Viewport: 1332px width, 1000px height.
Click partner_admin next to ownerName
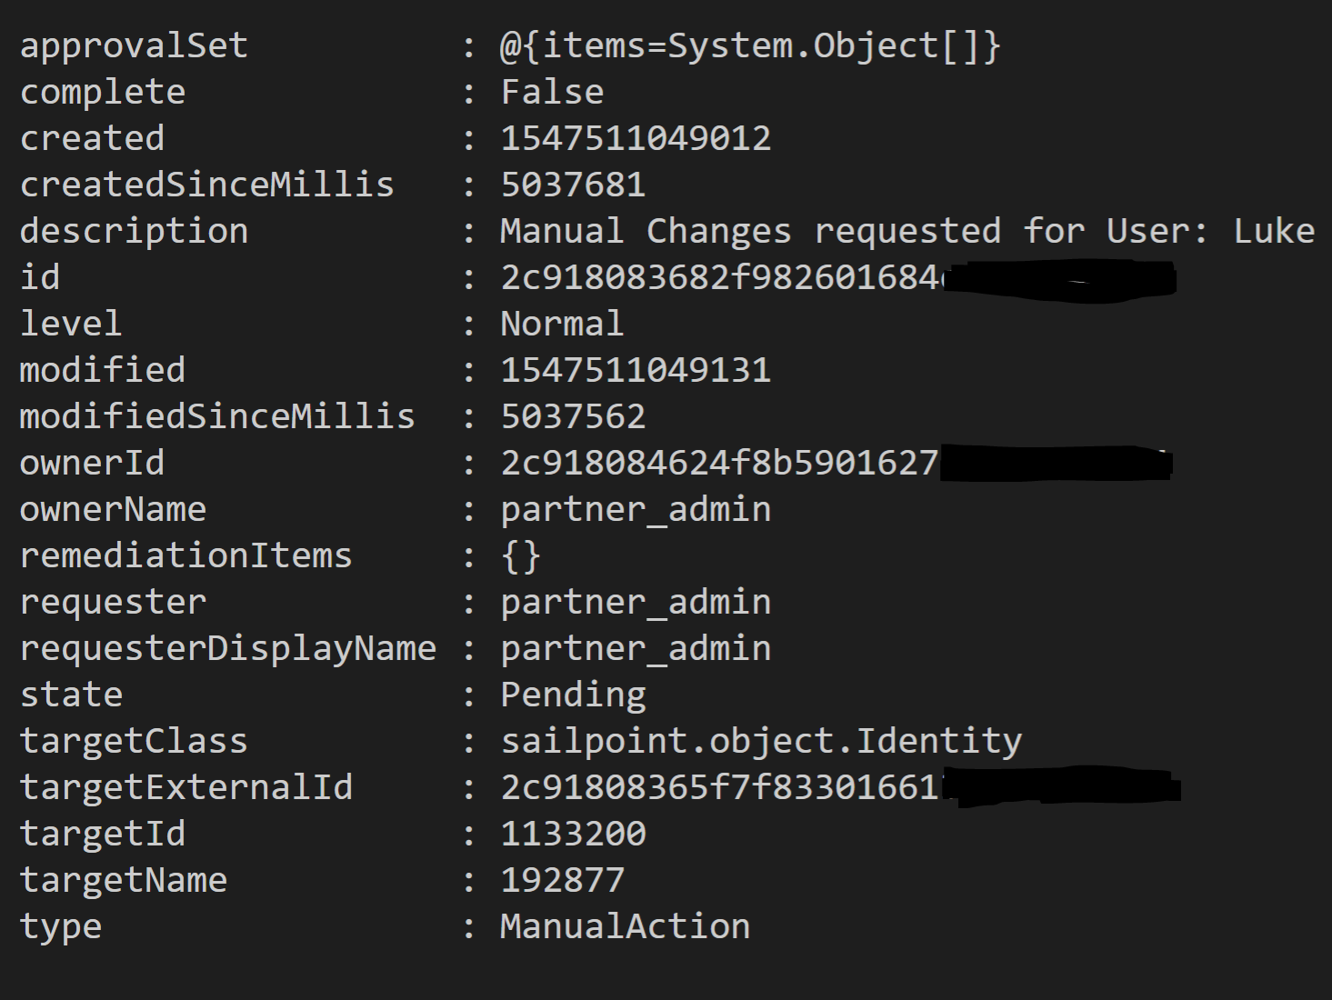tap(636, 509)
